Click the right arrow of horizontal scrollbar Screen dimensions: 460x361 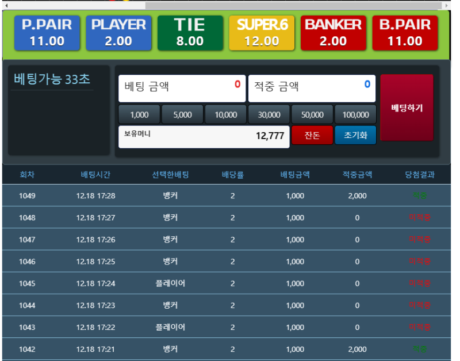[447, 5]
